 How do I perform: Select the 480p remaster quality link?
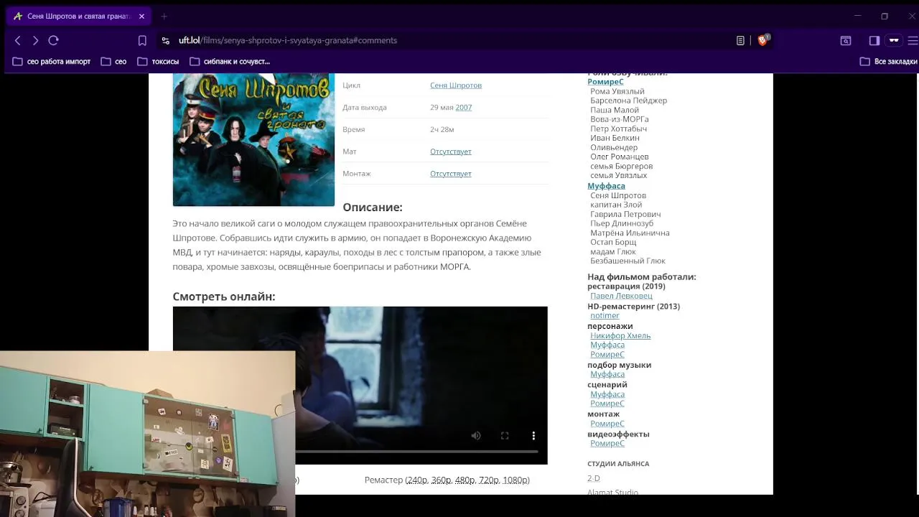tap(465, 480)
